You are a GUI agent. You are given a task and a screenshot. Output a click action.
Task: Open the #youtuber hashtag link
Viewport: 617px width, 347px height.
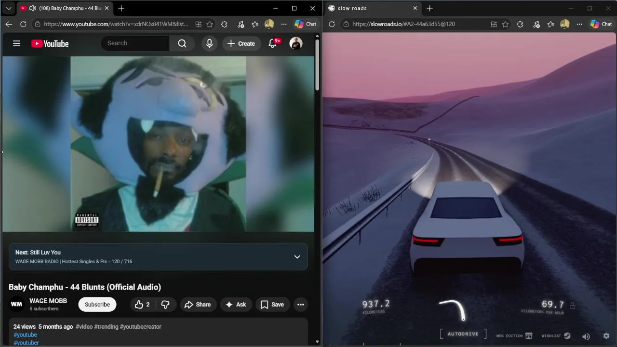pos(26,343)
